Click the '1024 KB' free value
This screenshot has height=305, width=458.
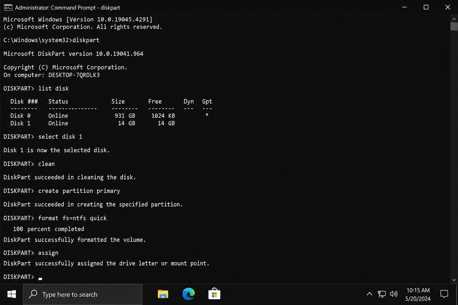[x=163, y=116]
